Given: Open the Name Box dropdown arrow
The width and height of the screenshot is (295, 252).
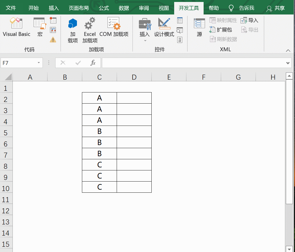Looking at the screenshot, I should [39, 63].
